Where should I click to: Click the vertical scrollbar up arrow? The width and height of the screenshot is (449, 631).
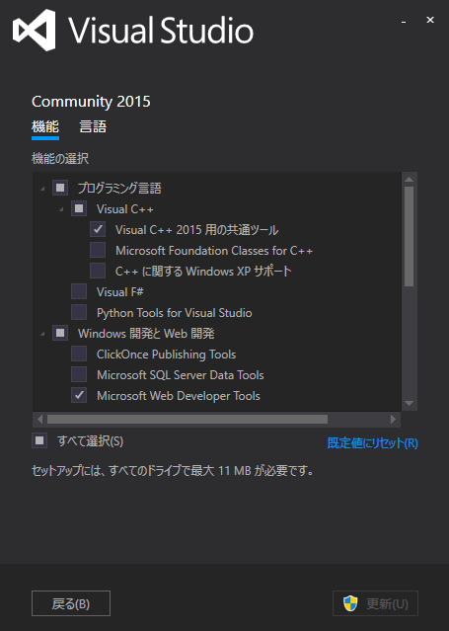pos(410,180)
